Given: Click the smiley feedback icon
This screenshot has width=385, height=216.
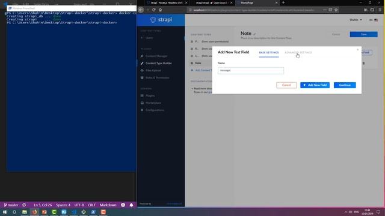Looking at the screenshot, I should click(123, 205).
